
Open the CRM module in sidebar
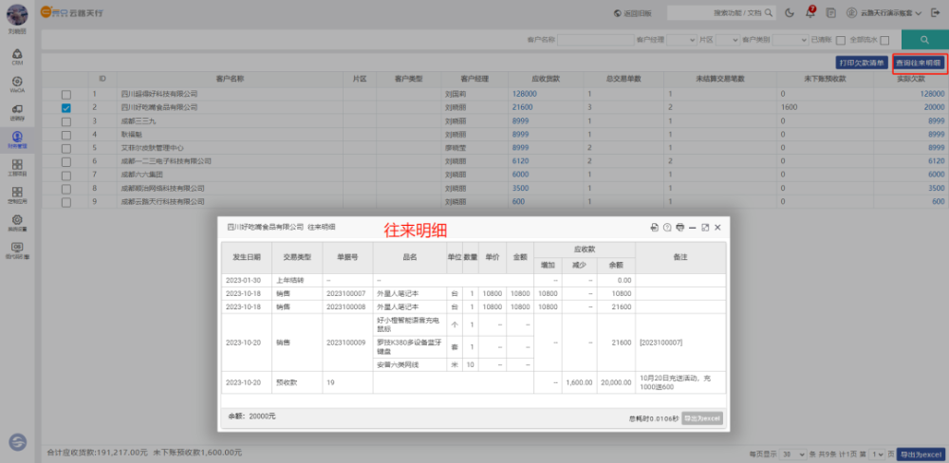pyautogui.click(x=17, y=57)
